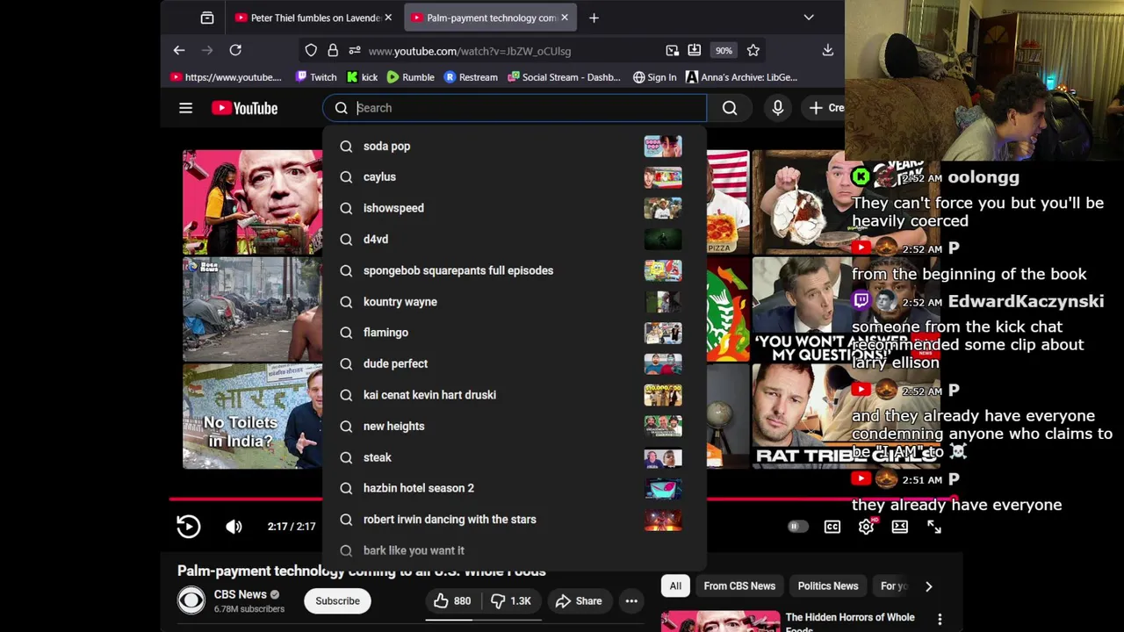This screenshot has height=632, width=1124.
Task: Subscribe to CBS News
Action: tap(338, 601)
